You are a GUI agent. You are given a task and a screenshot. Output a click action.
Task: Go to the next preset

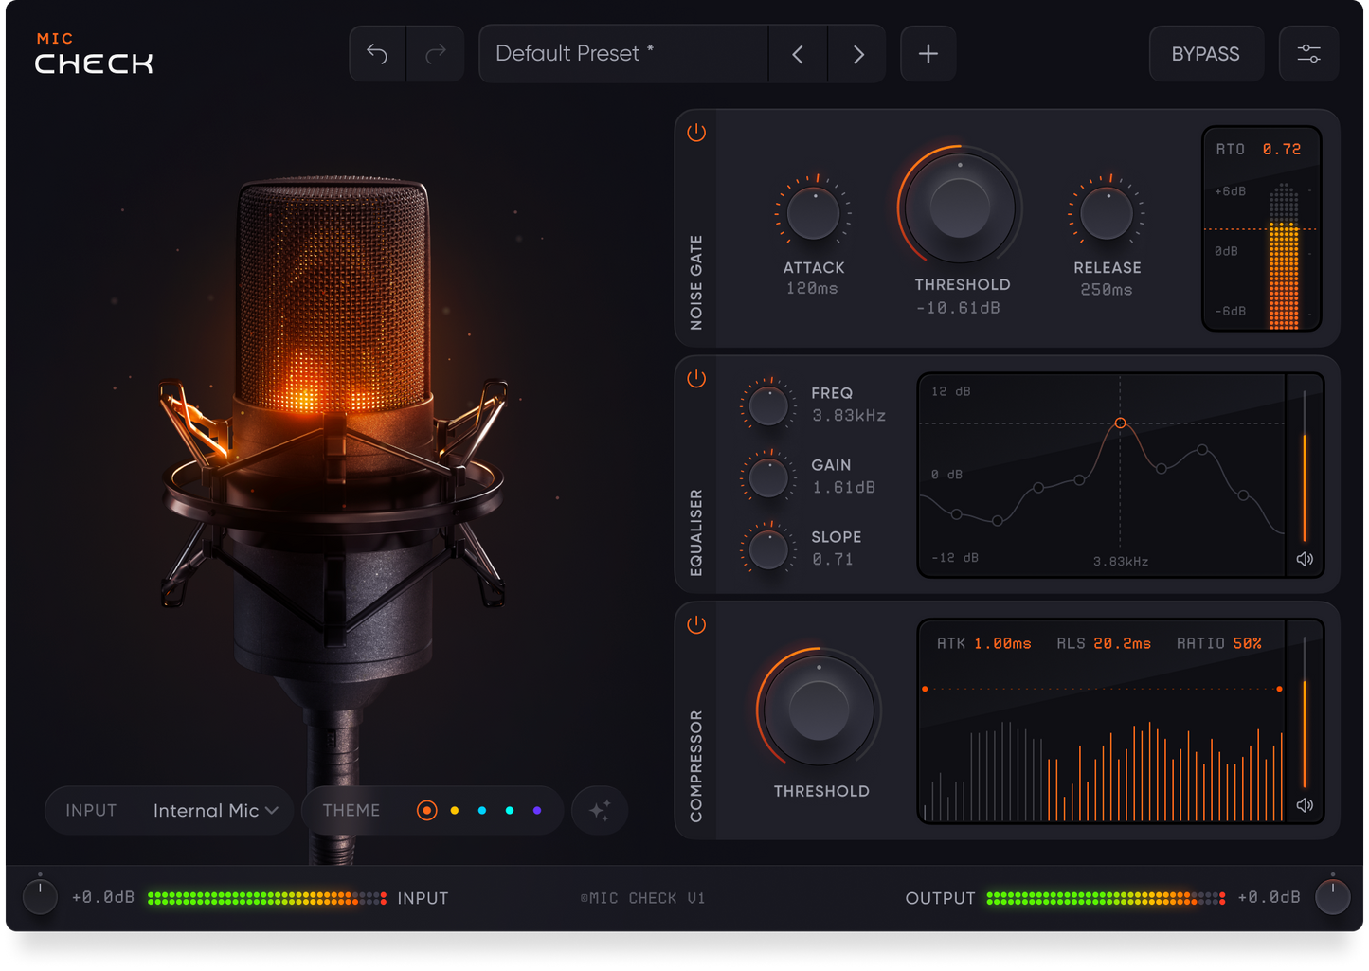pyautogui.click(x=857, y=54)
